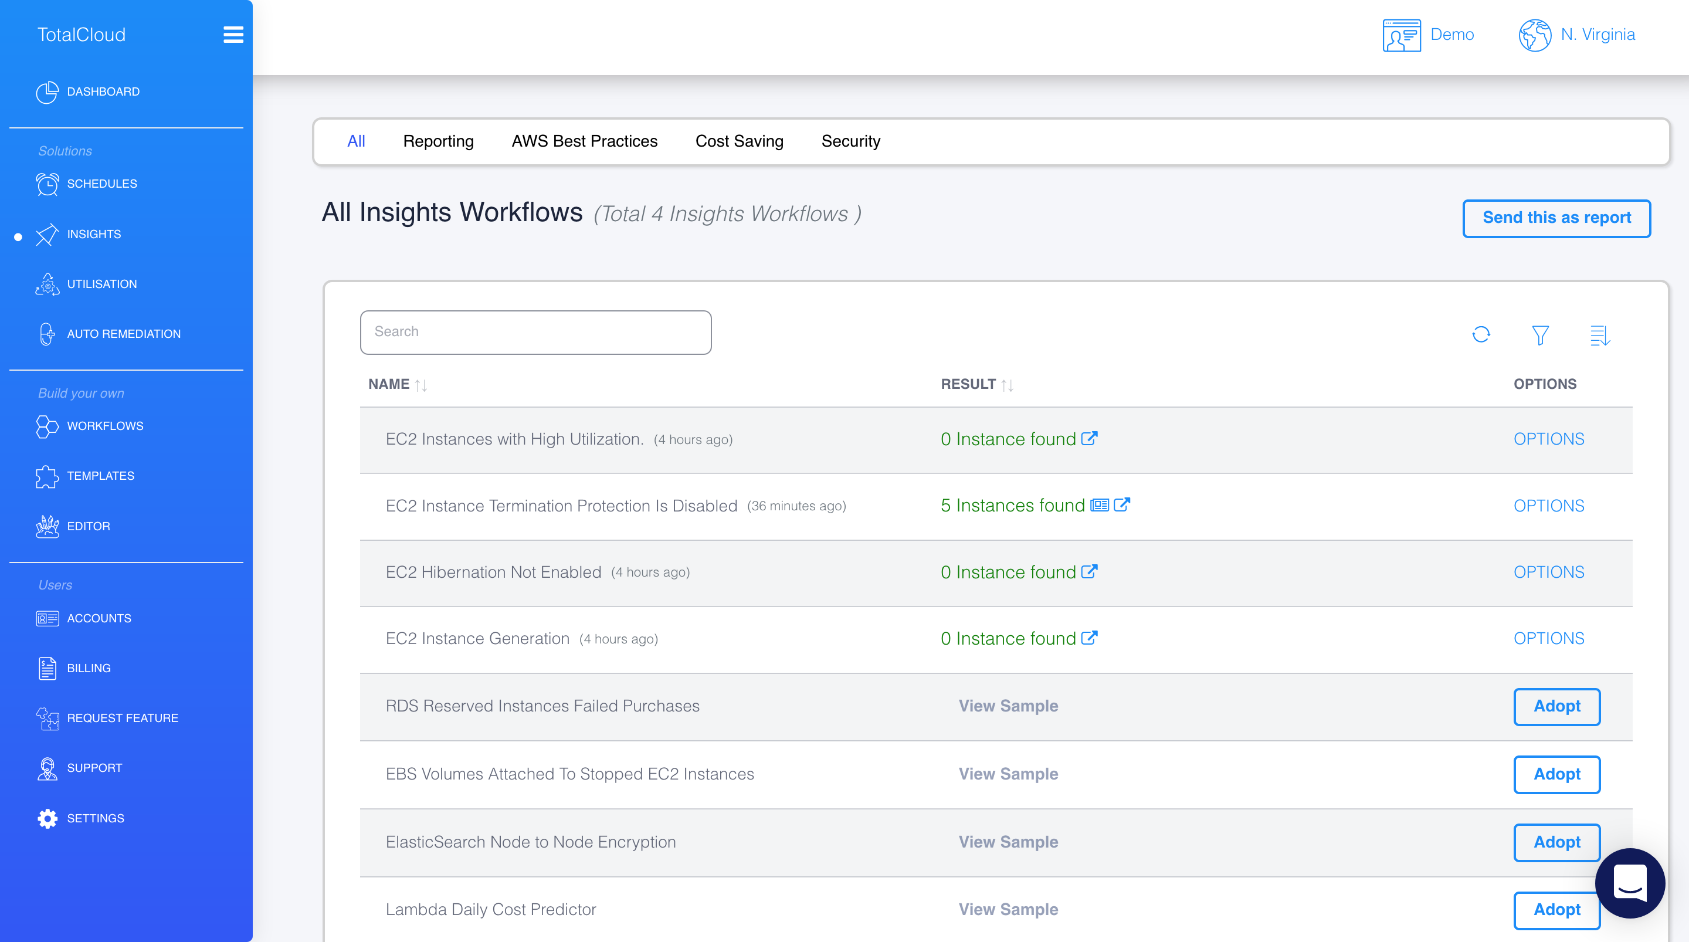Image resolution: width=1689 pixels, height=942 pixels.
Task: Open the Workflows hexagon icon
Action: 47,426
